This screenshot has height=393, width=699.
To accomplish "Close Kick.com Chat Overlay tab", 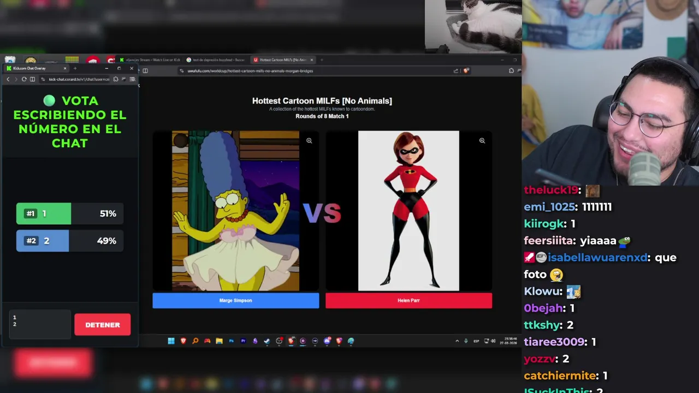I will (65, 68).
